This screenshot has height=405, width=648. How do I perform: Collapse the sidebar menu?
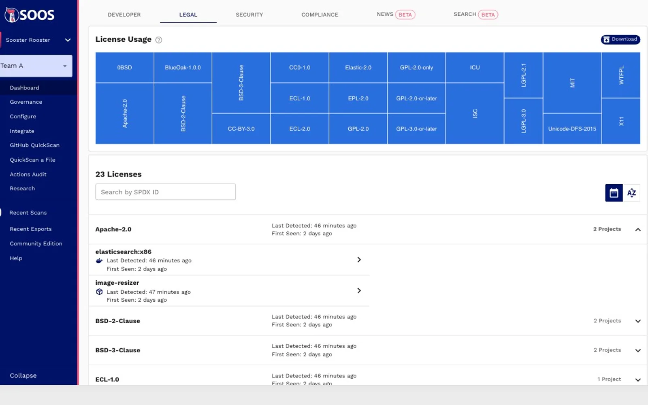23,375
